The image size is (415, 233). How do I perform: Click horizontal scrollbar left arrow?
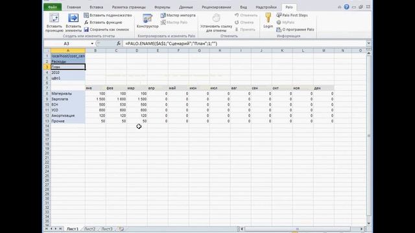pyautogui.click(x=242, y=228)
